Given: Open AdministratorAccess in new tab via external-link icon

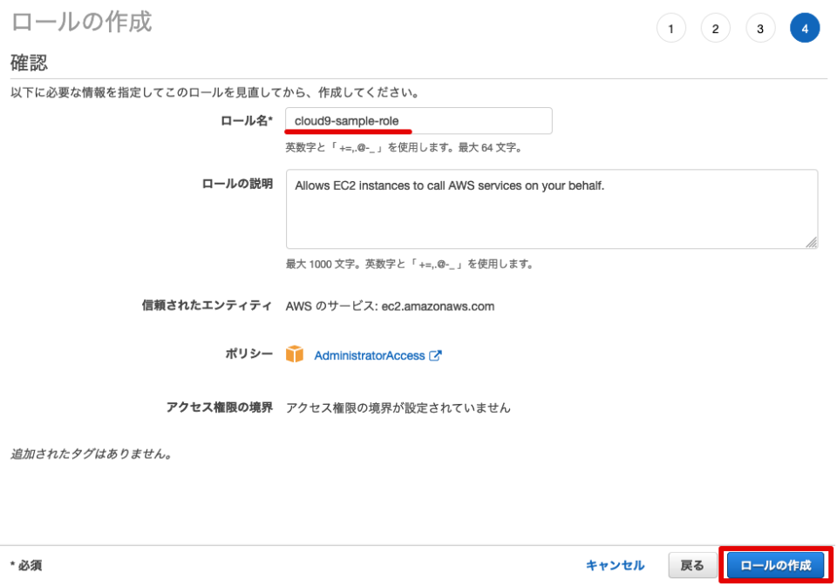Looking at the screenshot, I should point(434,355).
